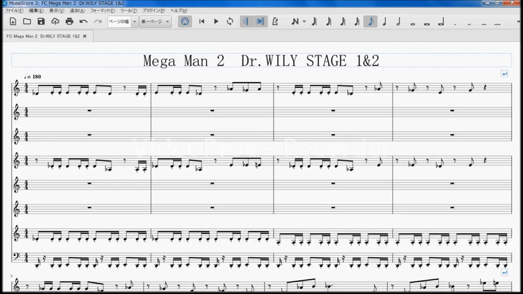Screen dimensions: 523x294
Task: Select 16th note duration
Action: click(356, 22)
